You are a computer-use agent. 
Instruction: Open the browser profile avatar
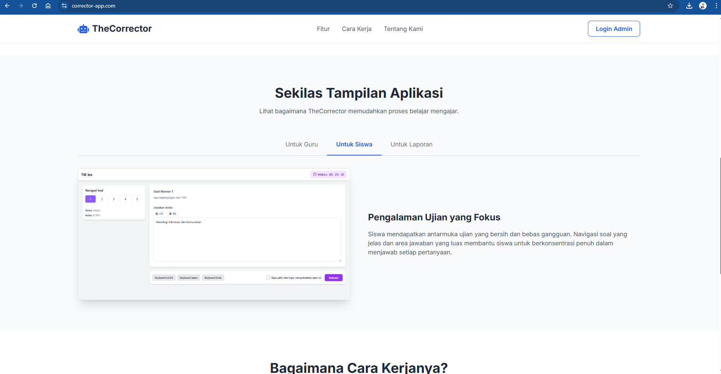point(703,6)
